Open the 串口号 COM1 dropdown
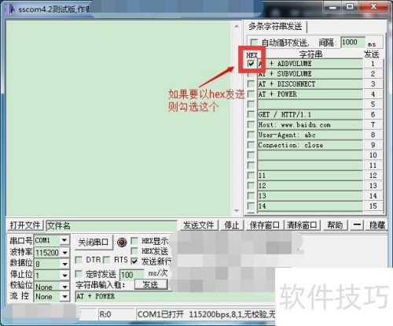Image resolution: width=393 pixels, height=326 pixels. (x=64, y=240)
